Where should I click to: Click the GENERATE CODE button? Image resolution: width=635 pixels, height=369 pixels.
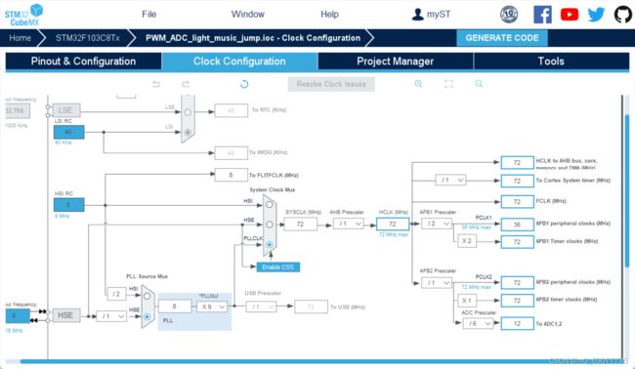point(502,38)
